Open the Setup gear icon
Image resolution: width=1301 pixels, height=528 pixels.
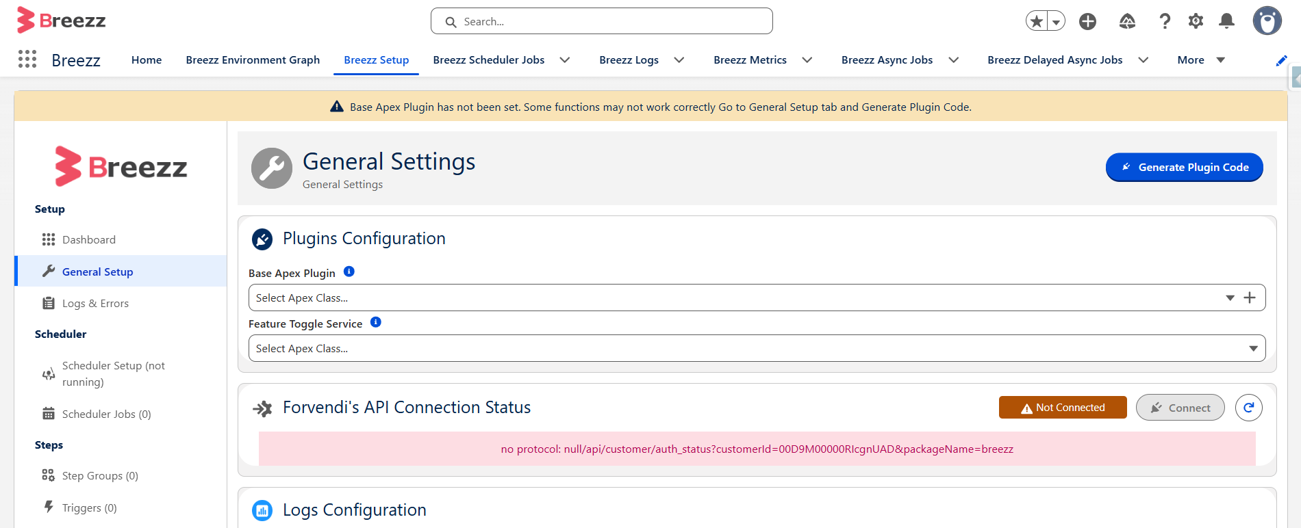coord(1196,21)
